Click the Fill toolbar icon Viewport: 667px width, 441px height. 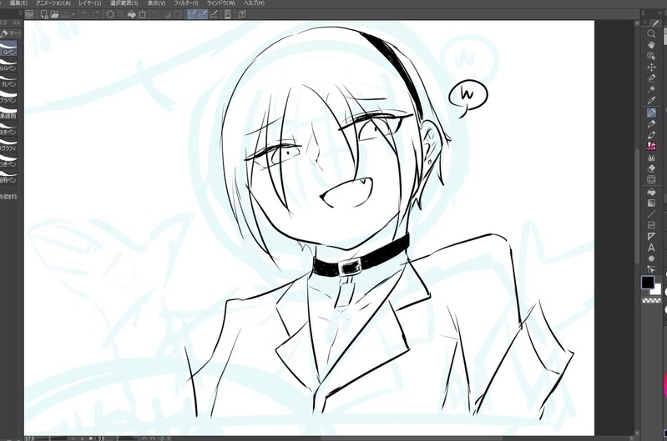(132, 14)
